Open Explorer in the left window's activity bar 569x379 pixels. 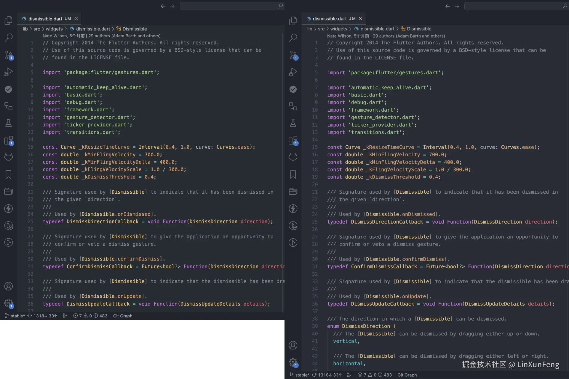click(x=9, y=20)
